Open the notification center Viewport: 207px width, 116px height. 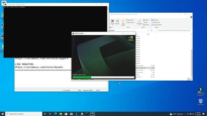point(203,114)
